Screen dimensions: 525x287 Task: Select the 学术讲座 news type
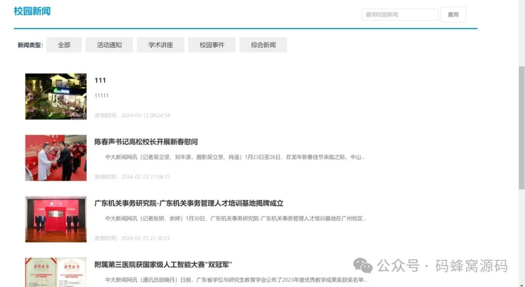[161, 44]
